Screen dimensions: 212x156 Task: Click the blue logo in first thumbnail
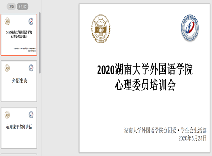31,21
